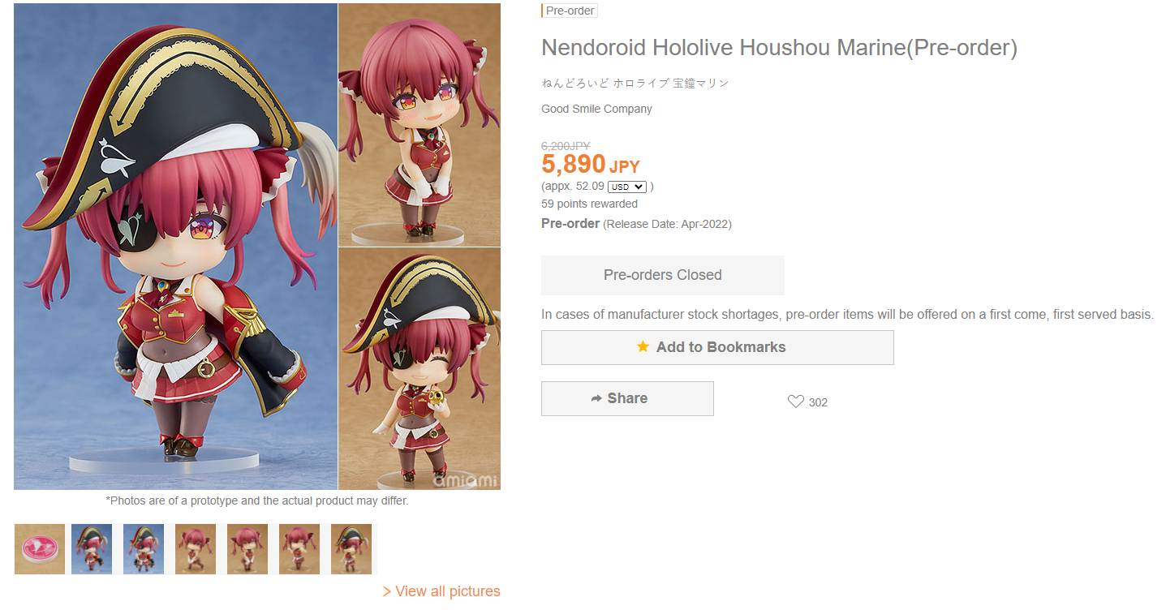Select the fifth thumbnail in the strip
This screenshot has width=1166, height=610.
(x=247, y=549)
